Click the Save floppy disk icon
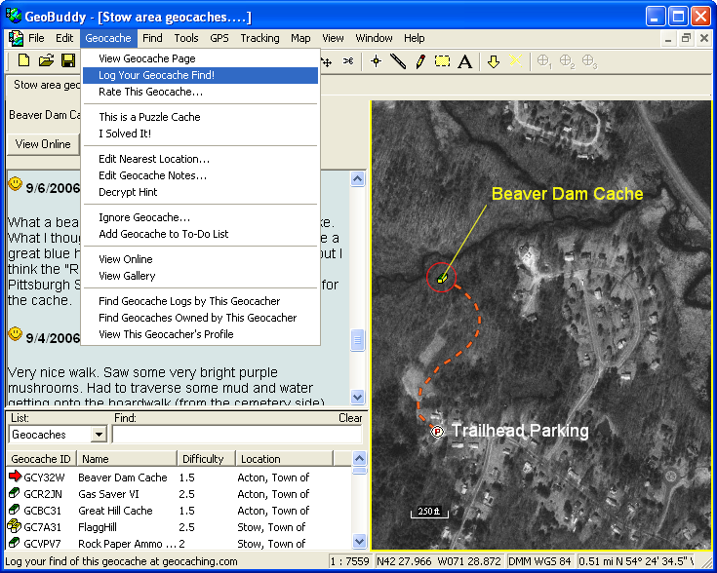 coord(68,60)
